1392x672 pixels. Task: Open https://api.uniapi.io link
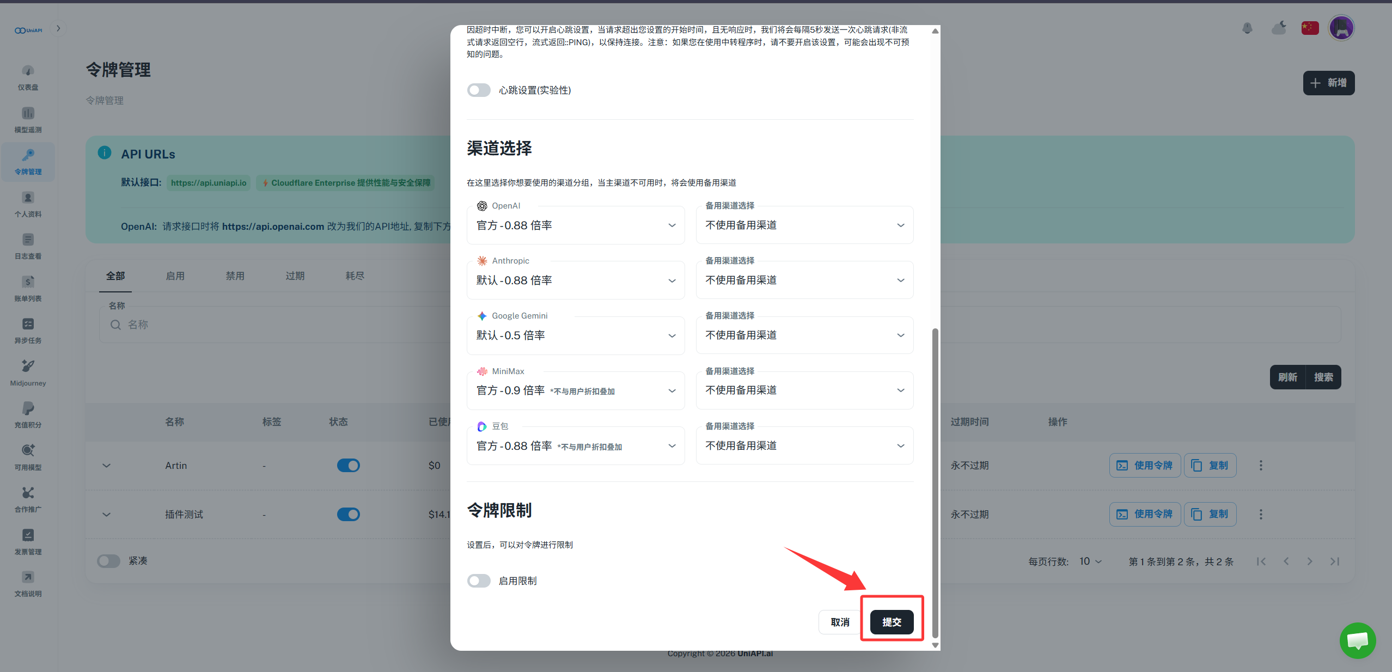[x=209, y=183]
